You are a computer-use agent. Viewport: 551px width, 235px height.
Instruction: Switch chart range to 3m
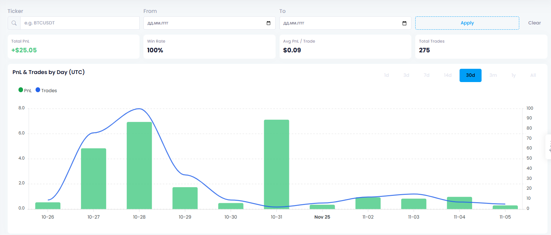click(493, 75)
